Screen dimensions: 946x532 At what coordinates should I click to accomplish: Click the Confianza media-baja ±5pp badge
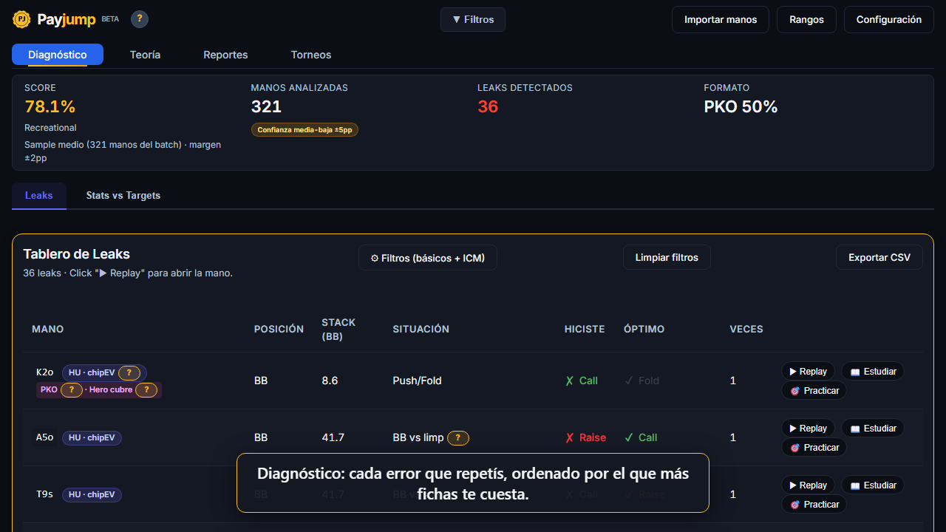tap(304, 130)
